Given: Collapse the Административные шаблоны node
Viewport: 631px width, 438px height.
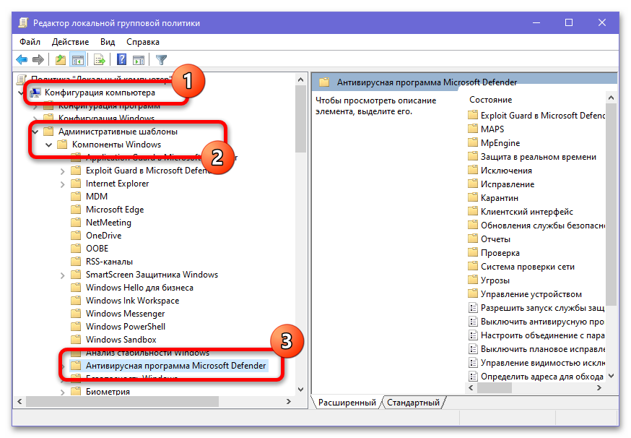Looking at the screenshot, I should [x=35, y=132].
